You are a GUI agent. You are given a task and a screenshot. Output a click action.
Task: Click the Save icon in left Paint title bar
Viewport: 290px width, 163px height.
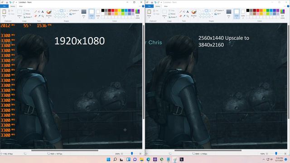click(7, 2)
